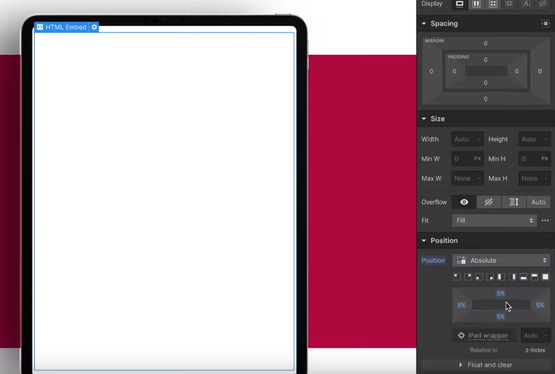Collapse the Spacing section

pos(424,24)
